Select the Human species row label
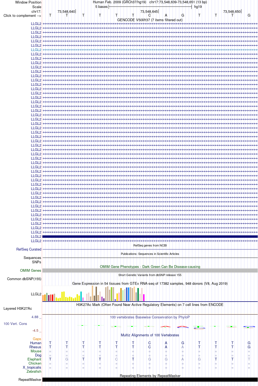Viewport: 258px width, 386px height. (x=36, y=343)
